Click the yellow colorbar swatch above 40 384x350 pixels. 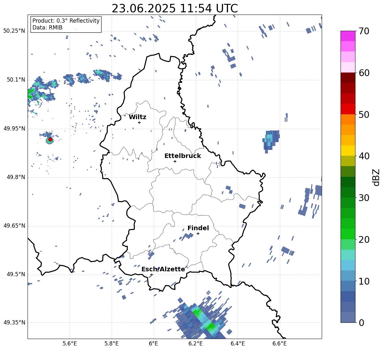(x=348, y=151)
